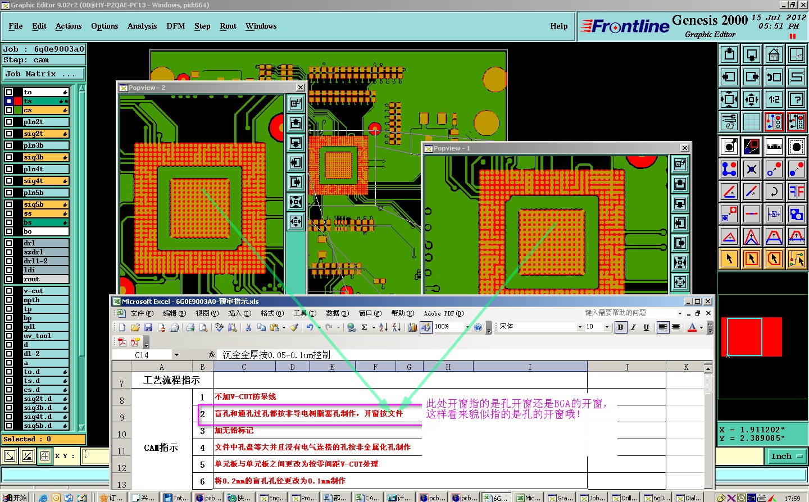Open the paste options dropdown arrow in Excel

284,327
